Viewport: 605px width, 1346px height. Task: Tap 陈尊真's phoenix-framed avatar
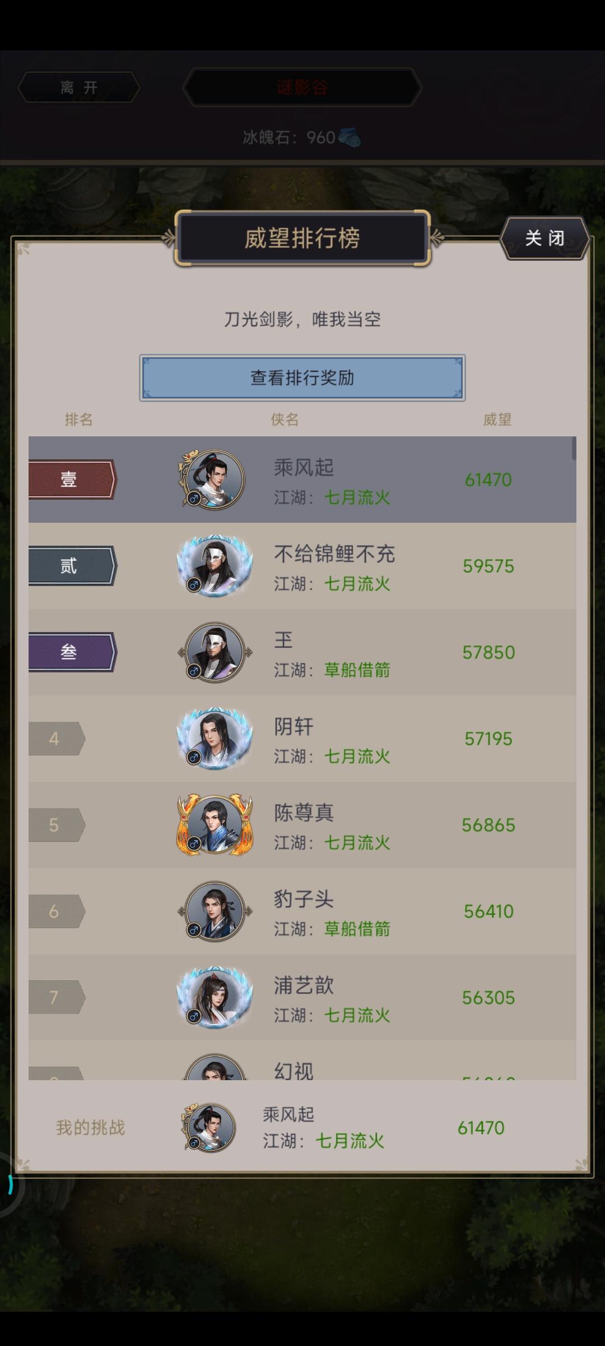click(x=215, y=825)
